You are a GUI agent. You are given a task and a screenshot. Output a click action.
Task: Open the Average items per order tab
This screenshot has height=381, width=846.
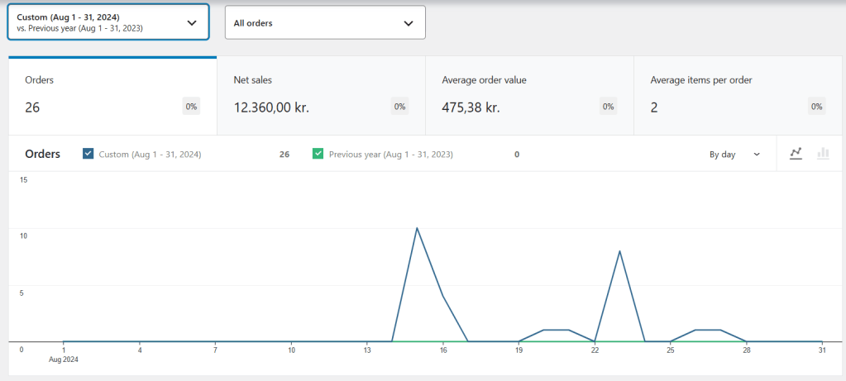pyautogui.click(x=738, y=96)
